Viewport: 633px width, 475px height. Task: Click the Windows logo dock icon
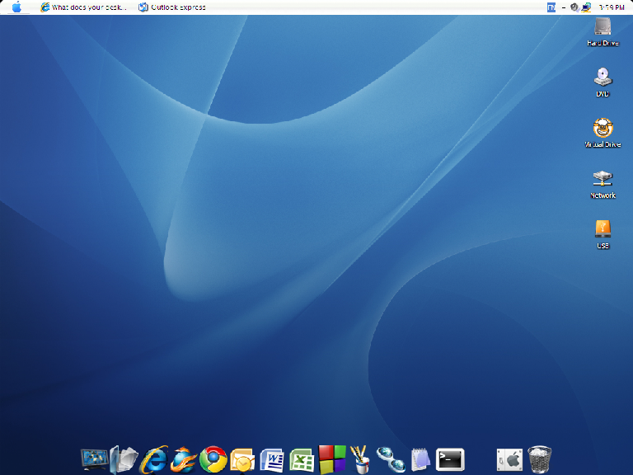[x=332, y=459]
